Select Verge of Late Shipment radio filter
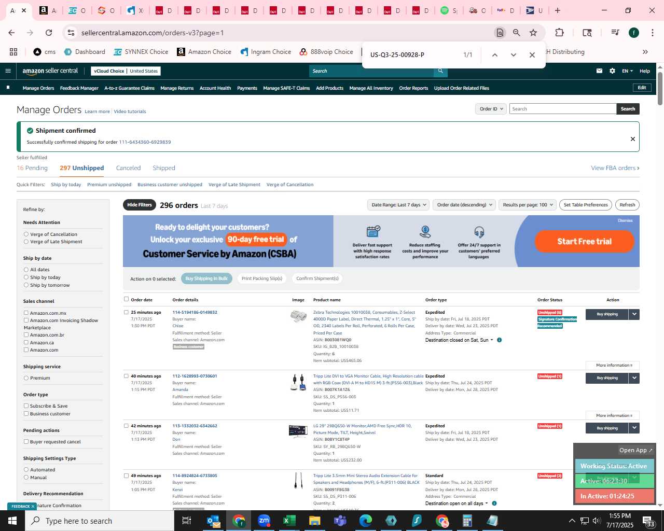 (26, 242)
